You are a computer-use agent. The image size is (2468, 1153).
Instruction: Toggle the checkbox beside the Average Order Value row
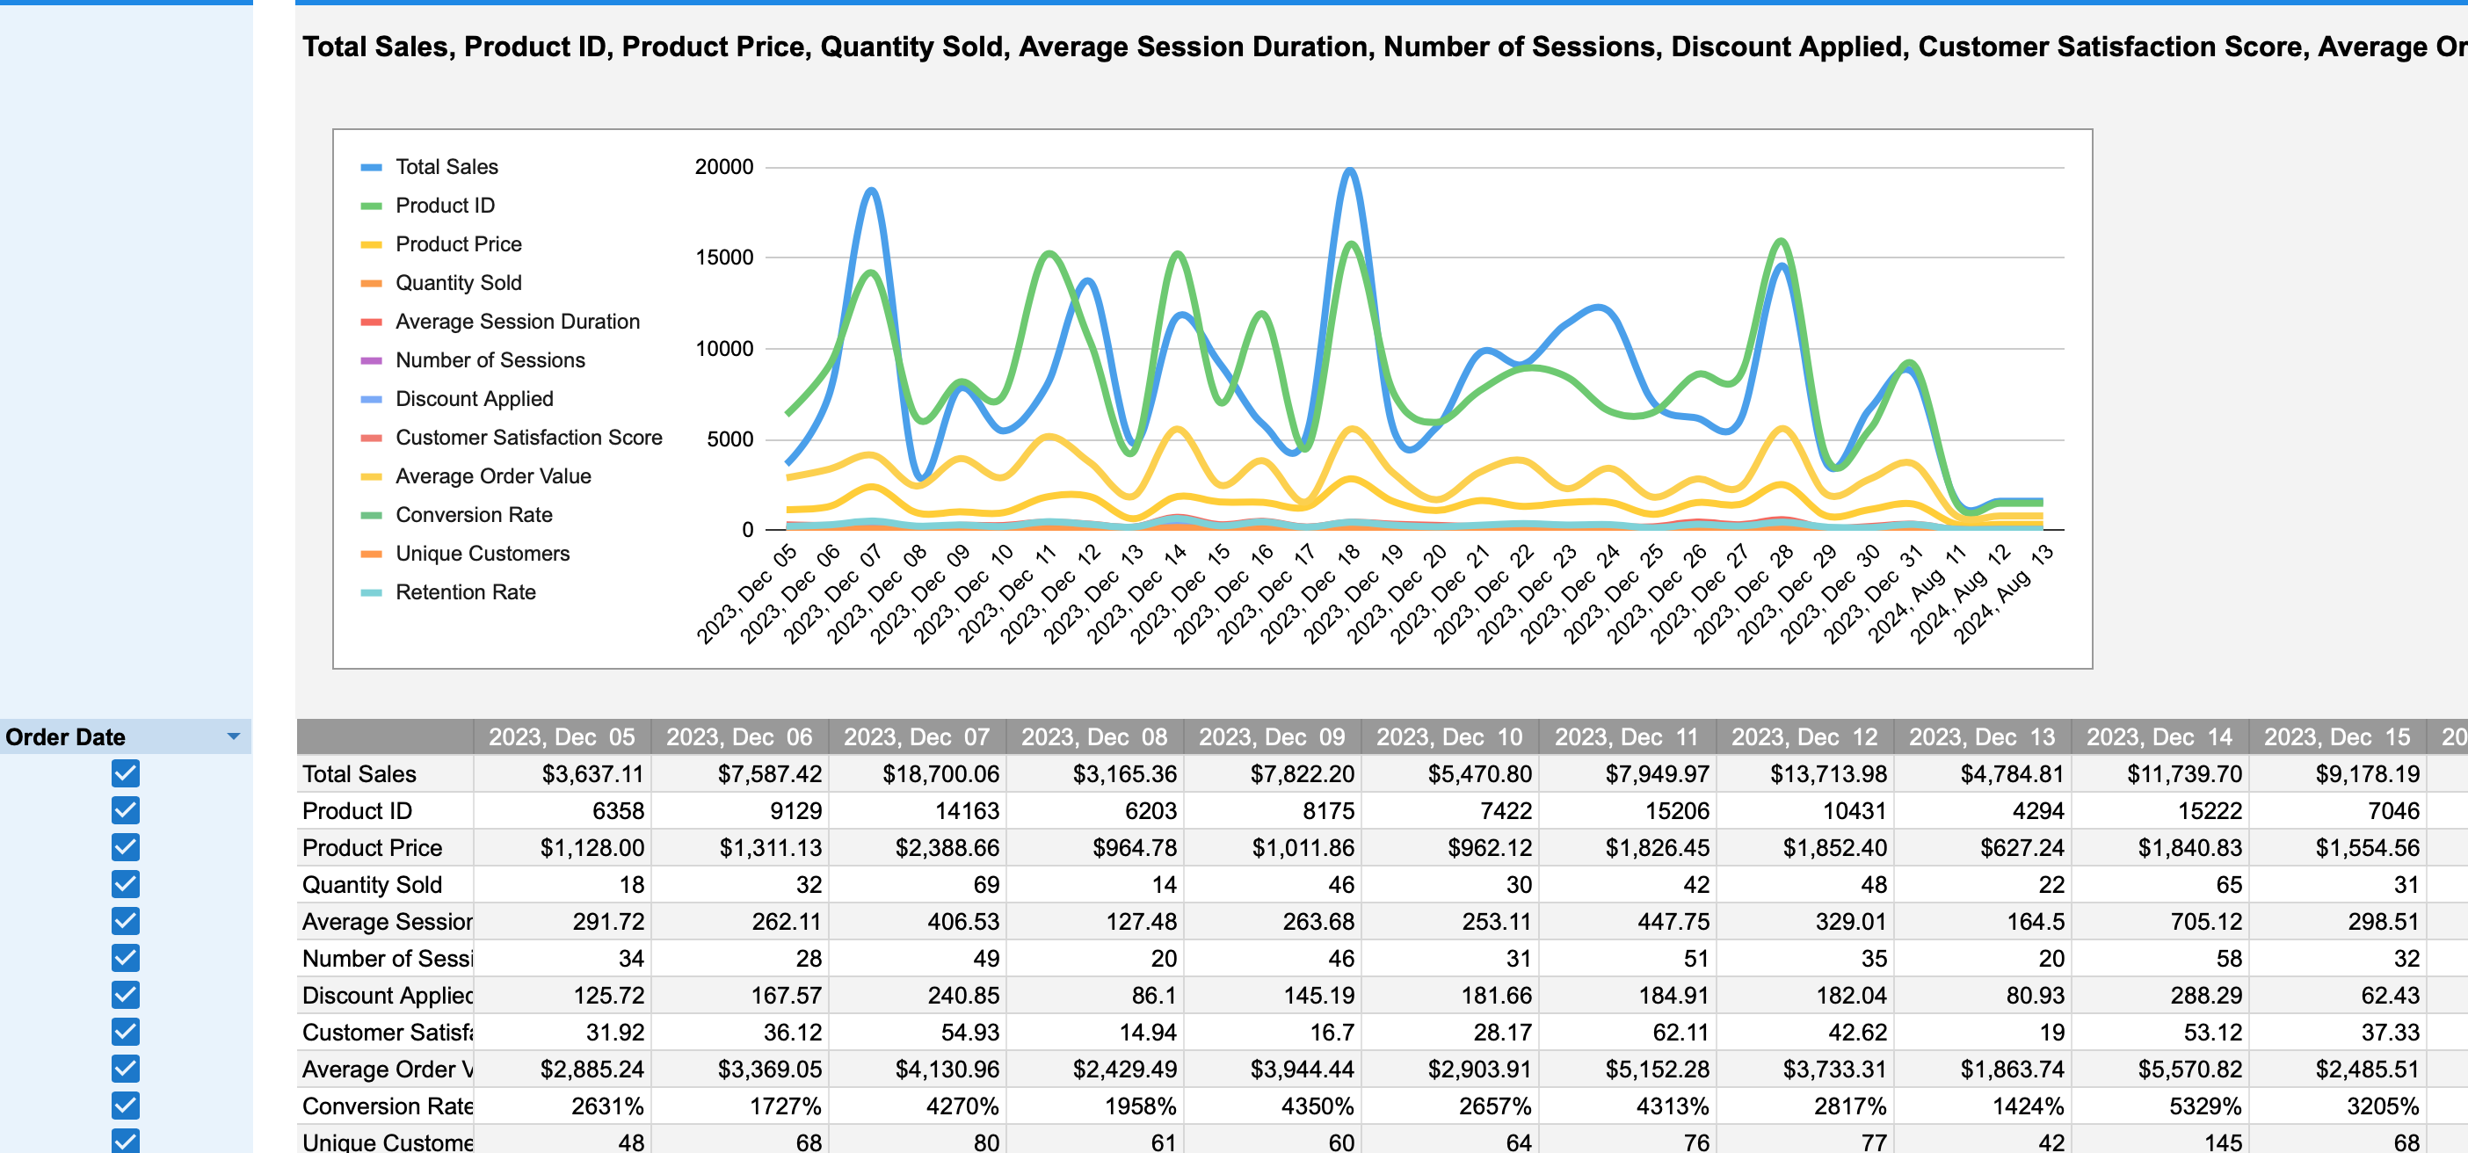[126, 1068]
